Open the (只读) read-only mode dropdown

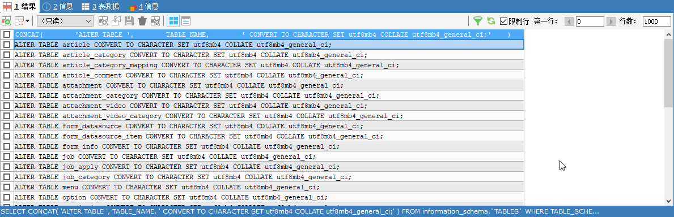65,21
